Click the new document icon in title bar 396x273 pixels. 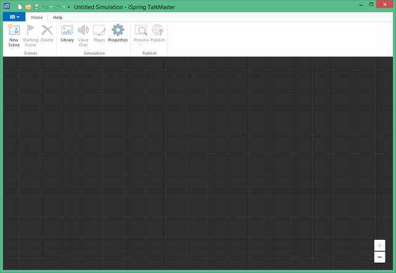20,7
